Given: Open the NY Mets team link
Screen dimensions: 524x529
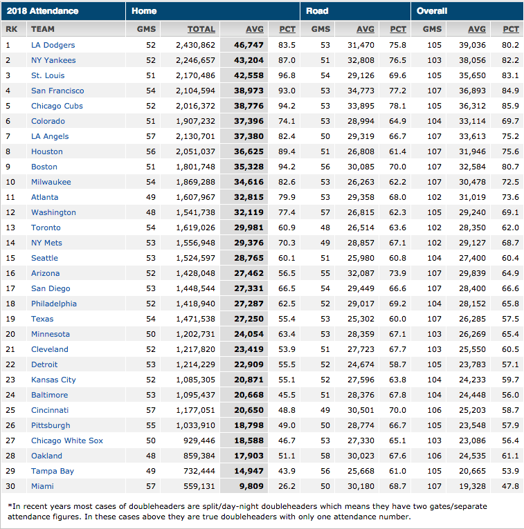Looking at the screenshot, I should pyautogui.click(x=46, y=243).
